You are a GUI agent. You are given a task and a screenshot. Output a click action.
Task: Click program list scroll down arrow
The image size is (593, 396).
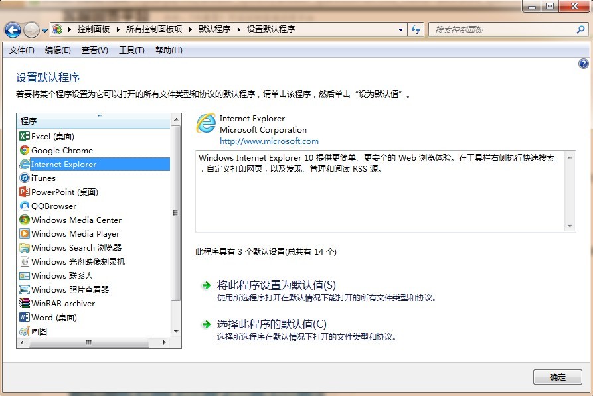click(x=176, y=332)
